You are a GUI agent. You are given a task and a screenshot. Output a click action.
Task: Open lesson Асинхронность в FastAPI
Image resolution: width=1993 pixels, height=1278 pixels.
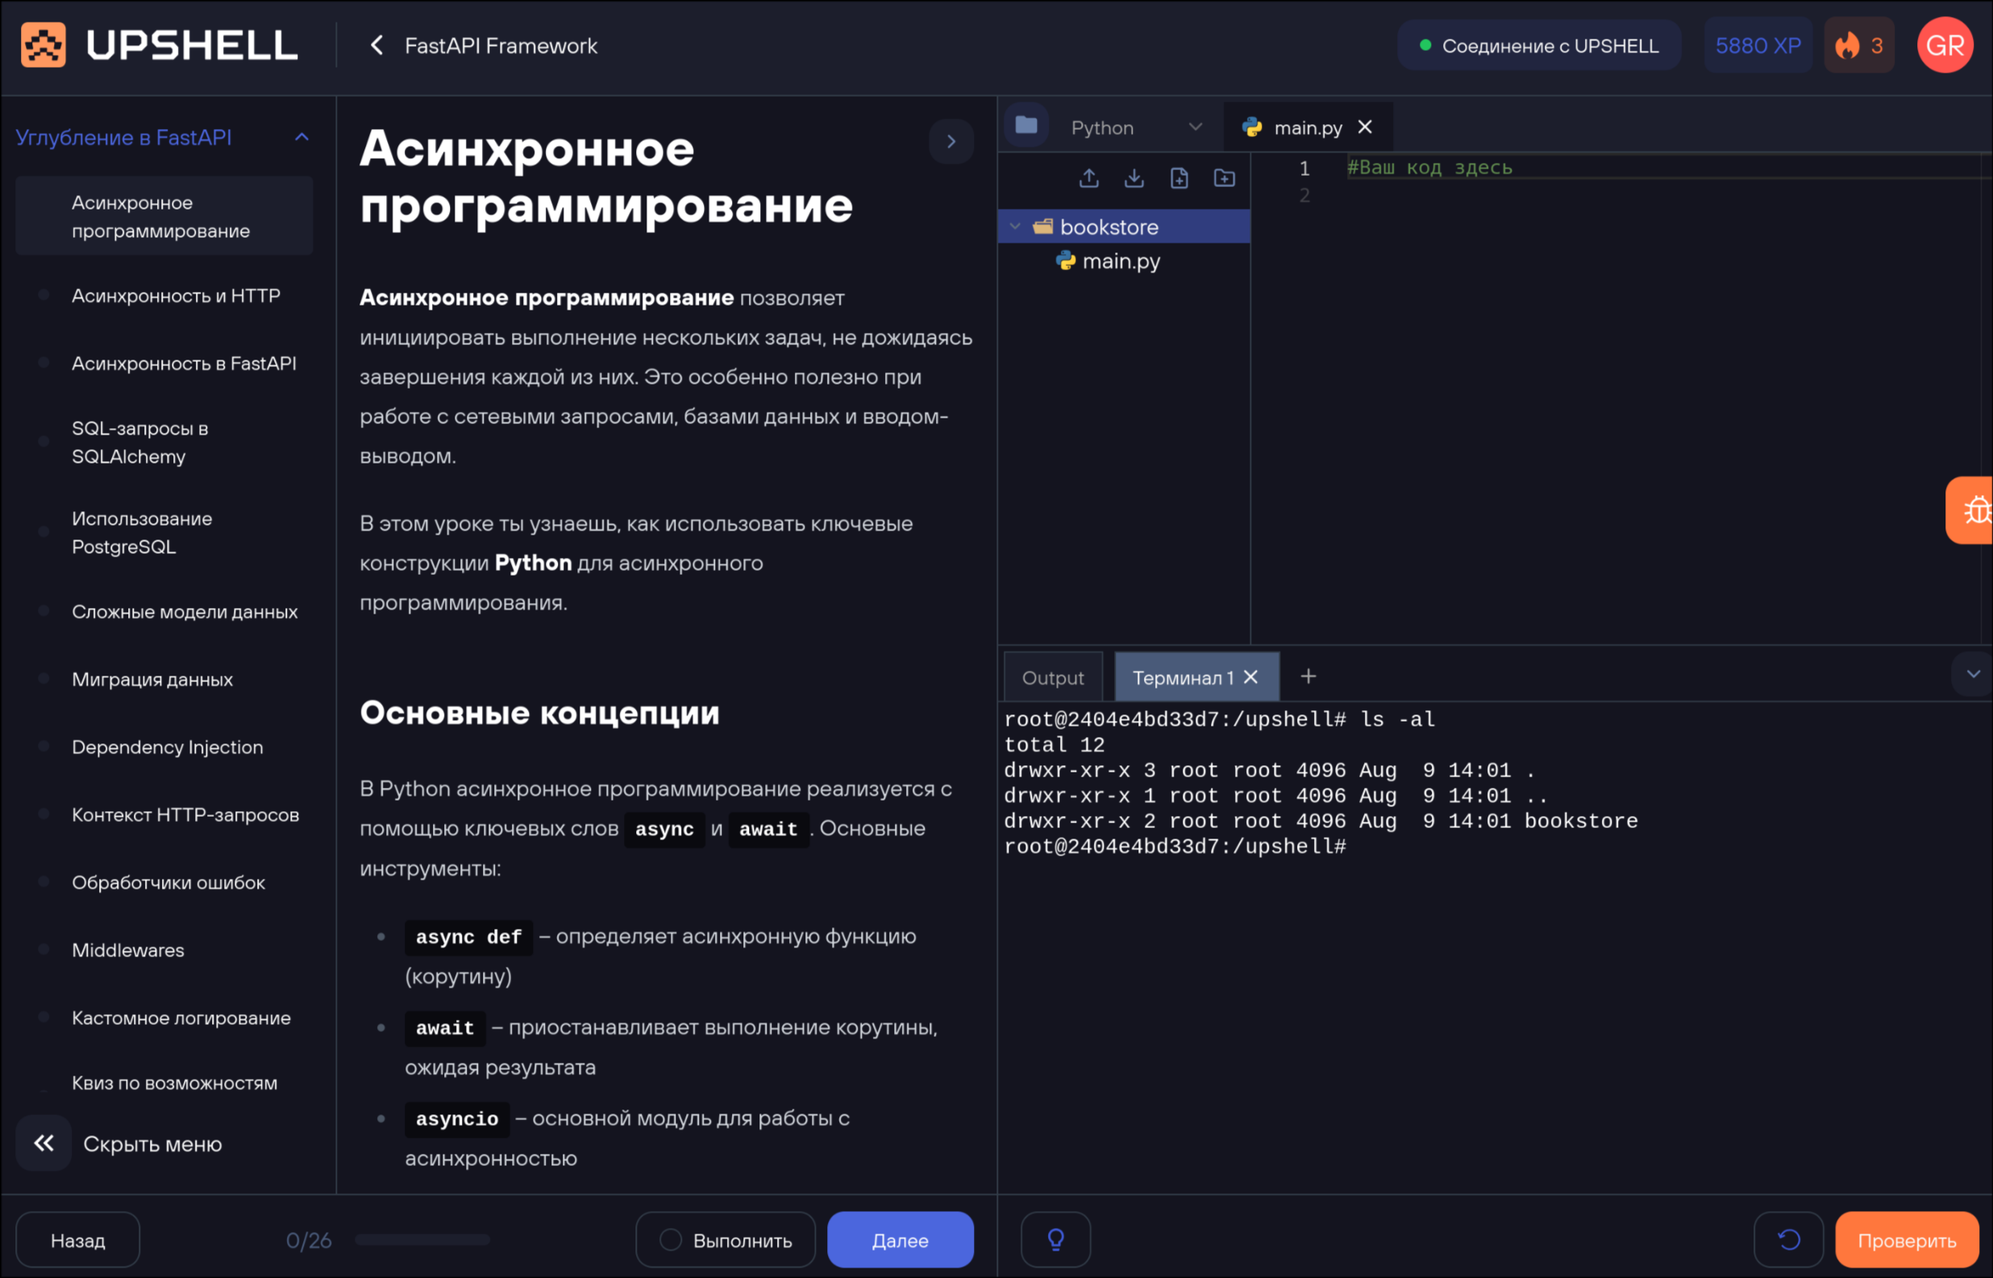pos(183,364)
